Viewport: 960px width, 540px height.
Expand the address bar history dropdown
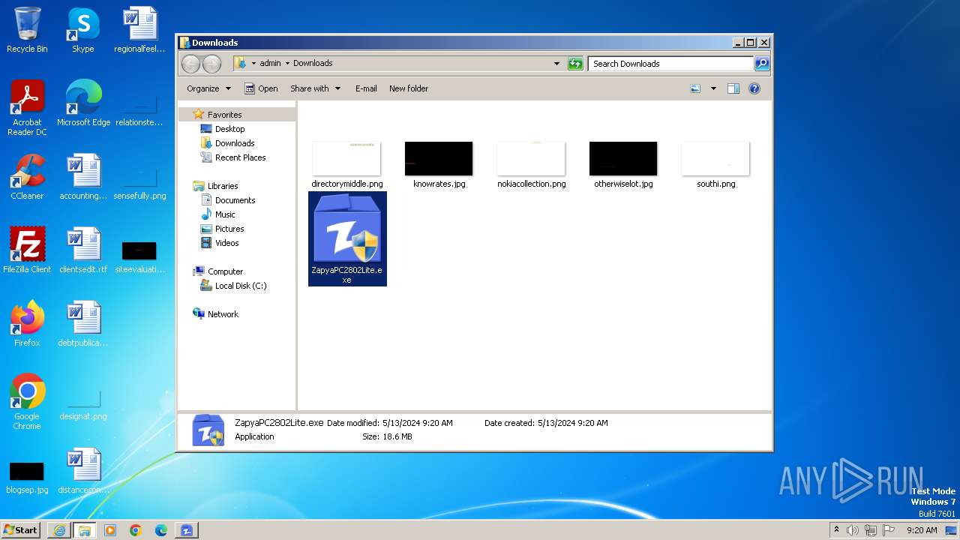[556, 64]
